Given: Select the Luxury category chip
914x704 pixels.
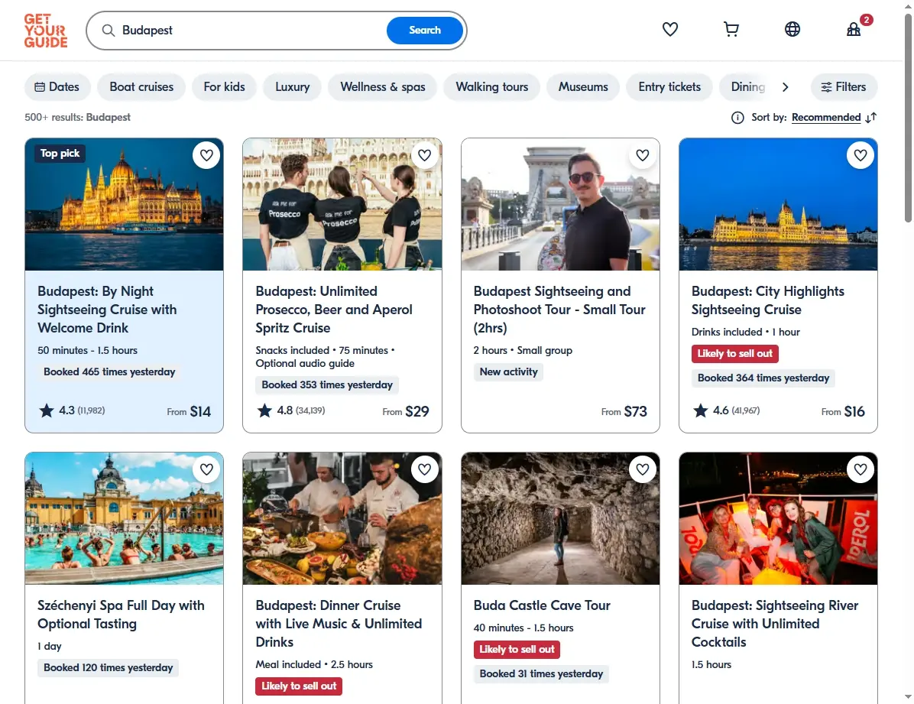Looking at the screenshot, I should point(292,87).
